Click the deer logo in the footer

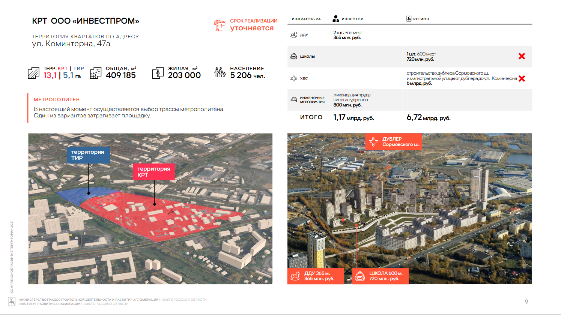point(12,302)
